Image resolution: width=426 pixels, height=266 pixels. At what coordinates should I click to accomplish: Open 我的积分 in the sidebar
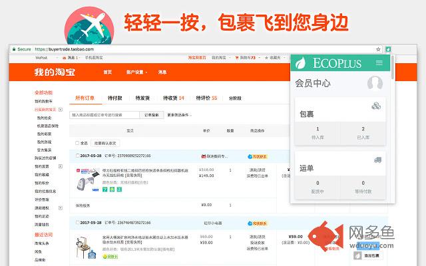point(42,183)
